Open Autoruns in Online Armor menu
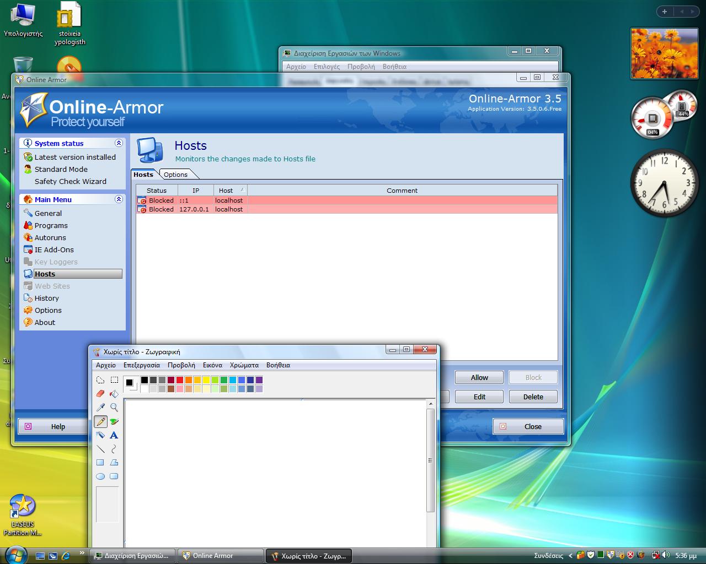Screen dimensions: 706x564 tap(50, 237)
